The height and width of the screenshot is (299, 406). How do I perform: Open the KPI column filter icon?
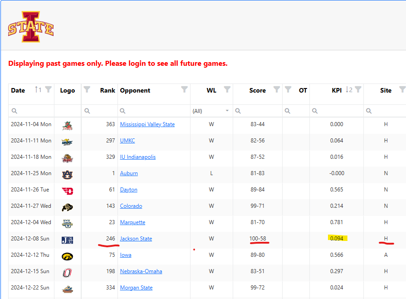(358, 89)
